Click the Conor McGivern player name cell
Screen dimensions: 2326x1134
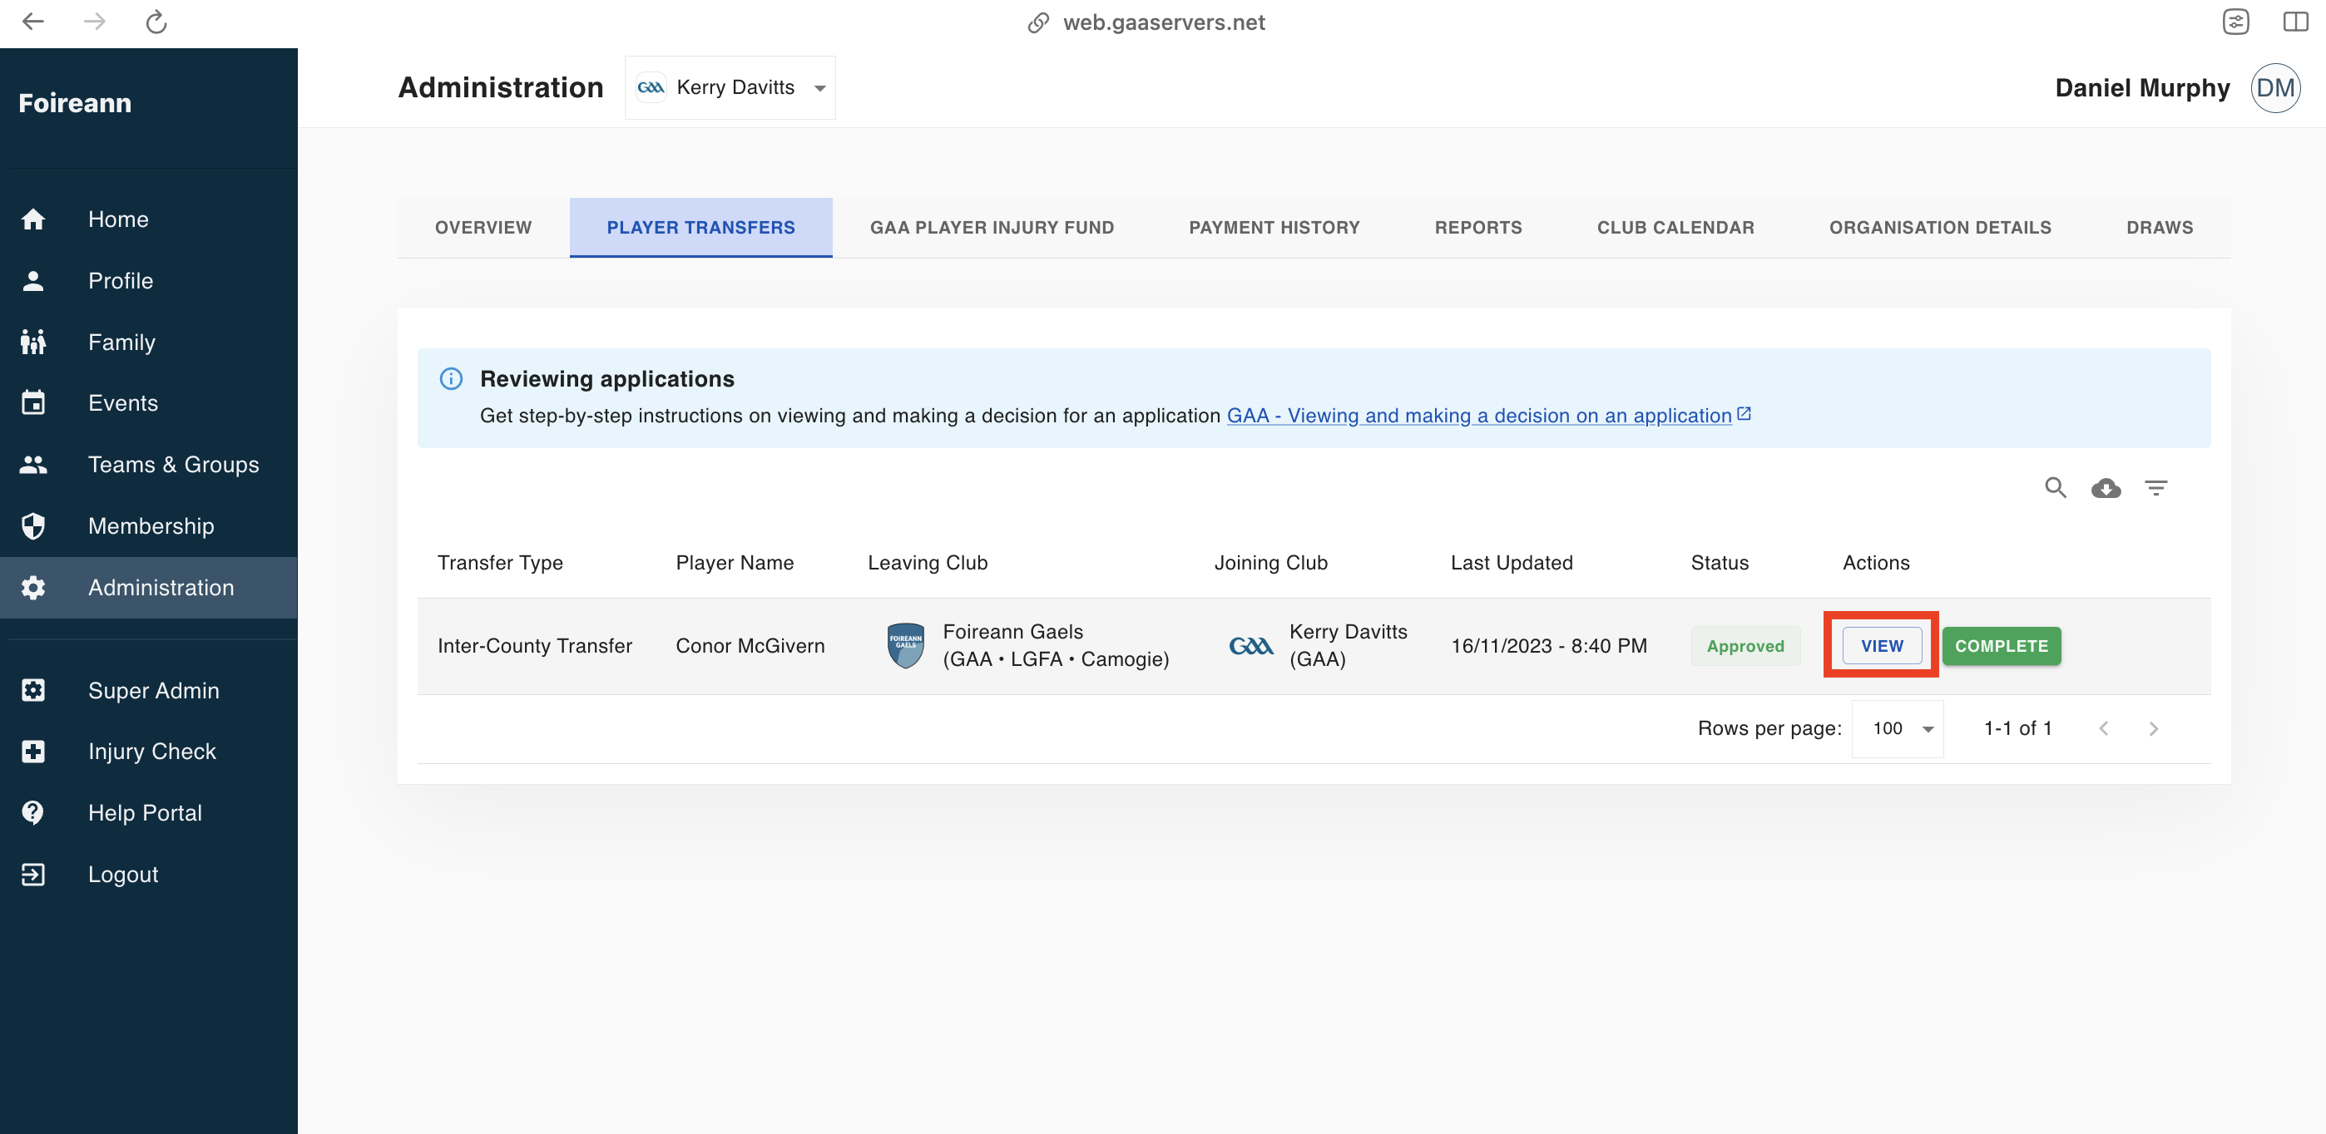tap(750, 646)
